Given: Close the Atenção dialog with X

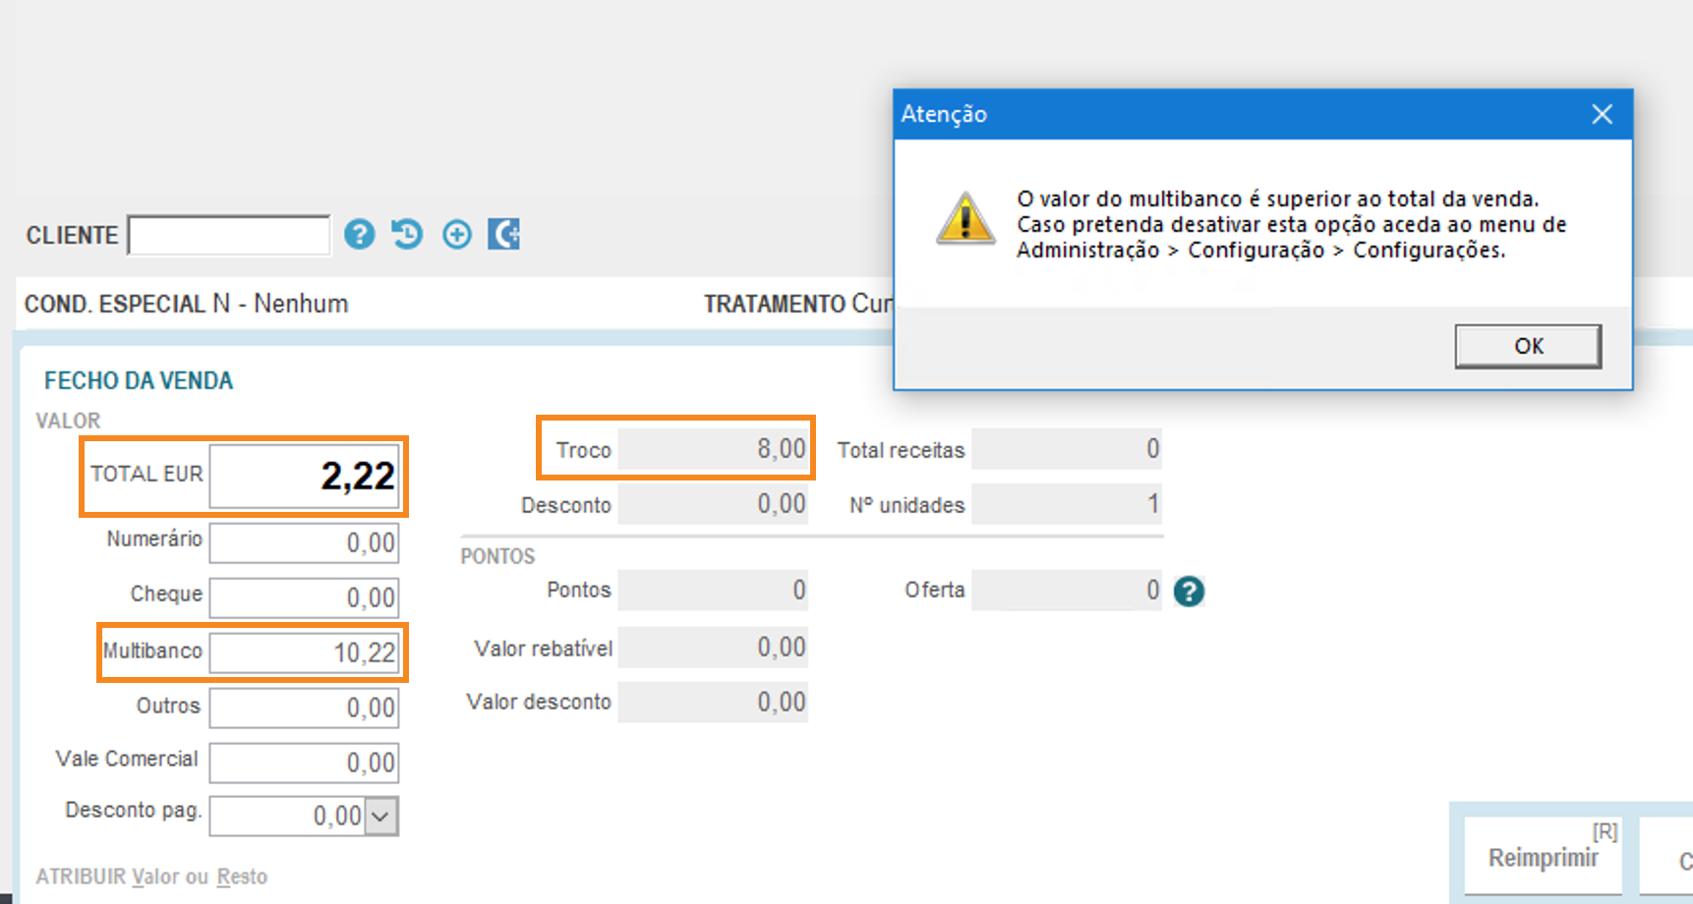Looking at the screenshot, I should (x=1602, y=114).
